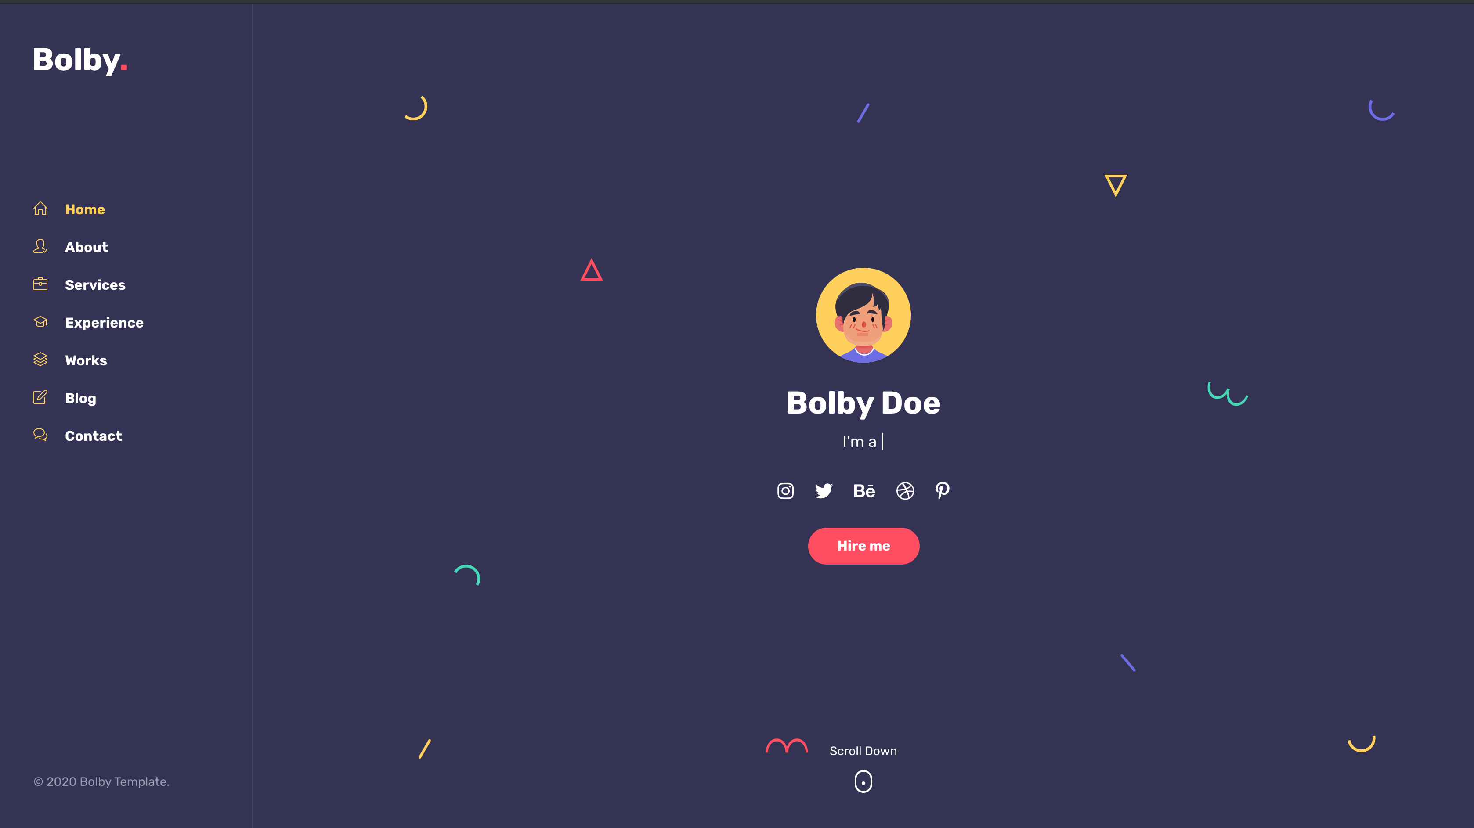Click the Hire me button
This screenshot has height=828, width=1474.
click(863, 546)
